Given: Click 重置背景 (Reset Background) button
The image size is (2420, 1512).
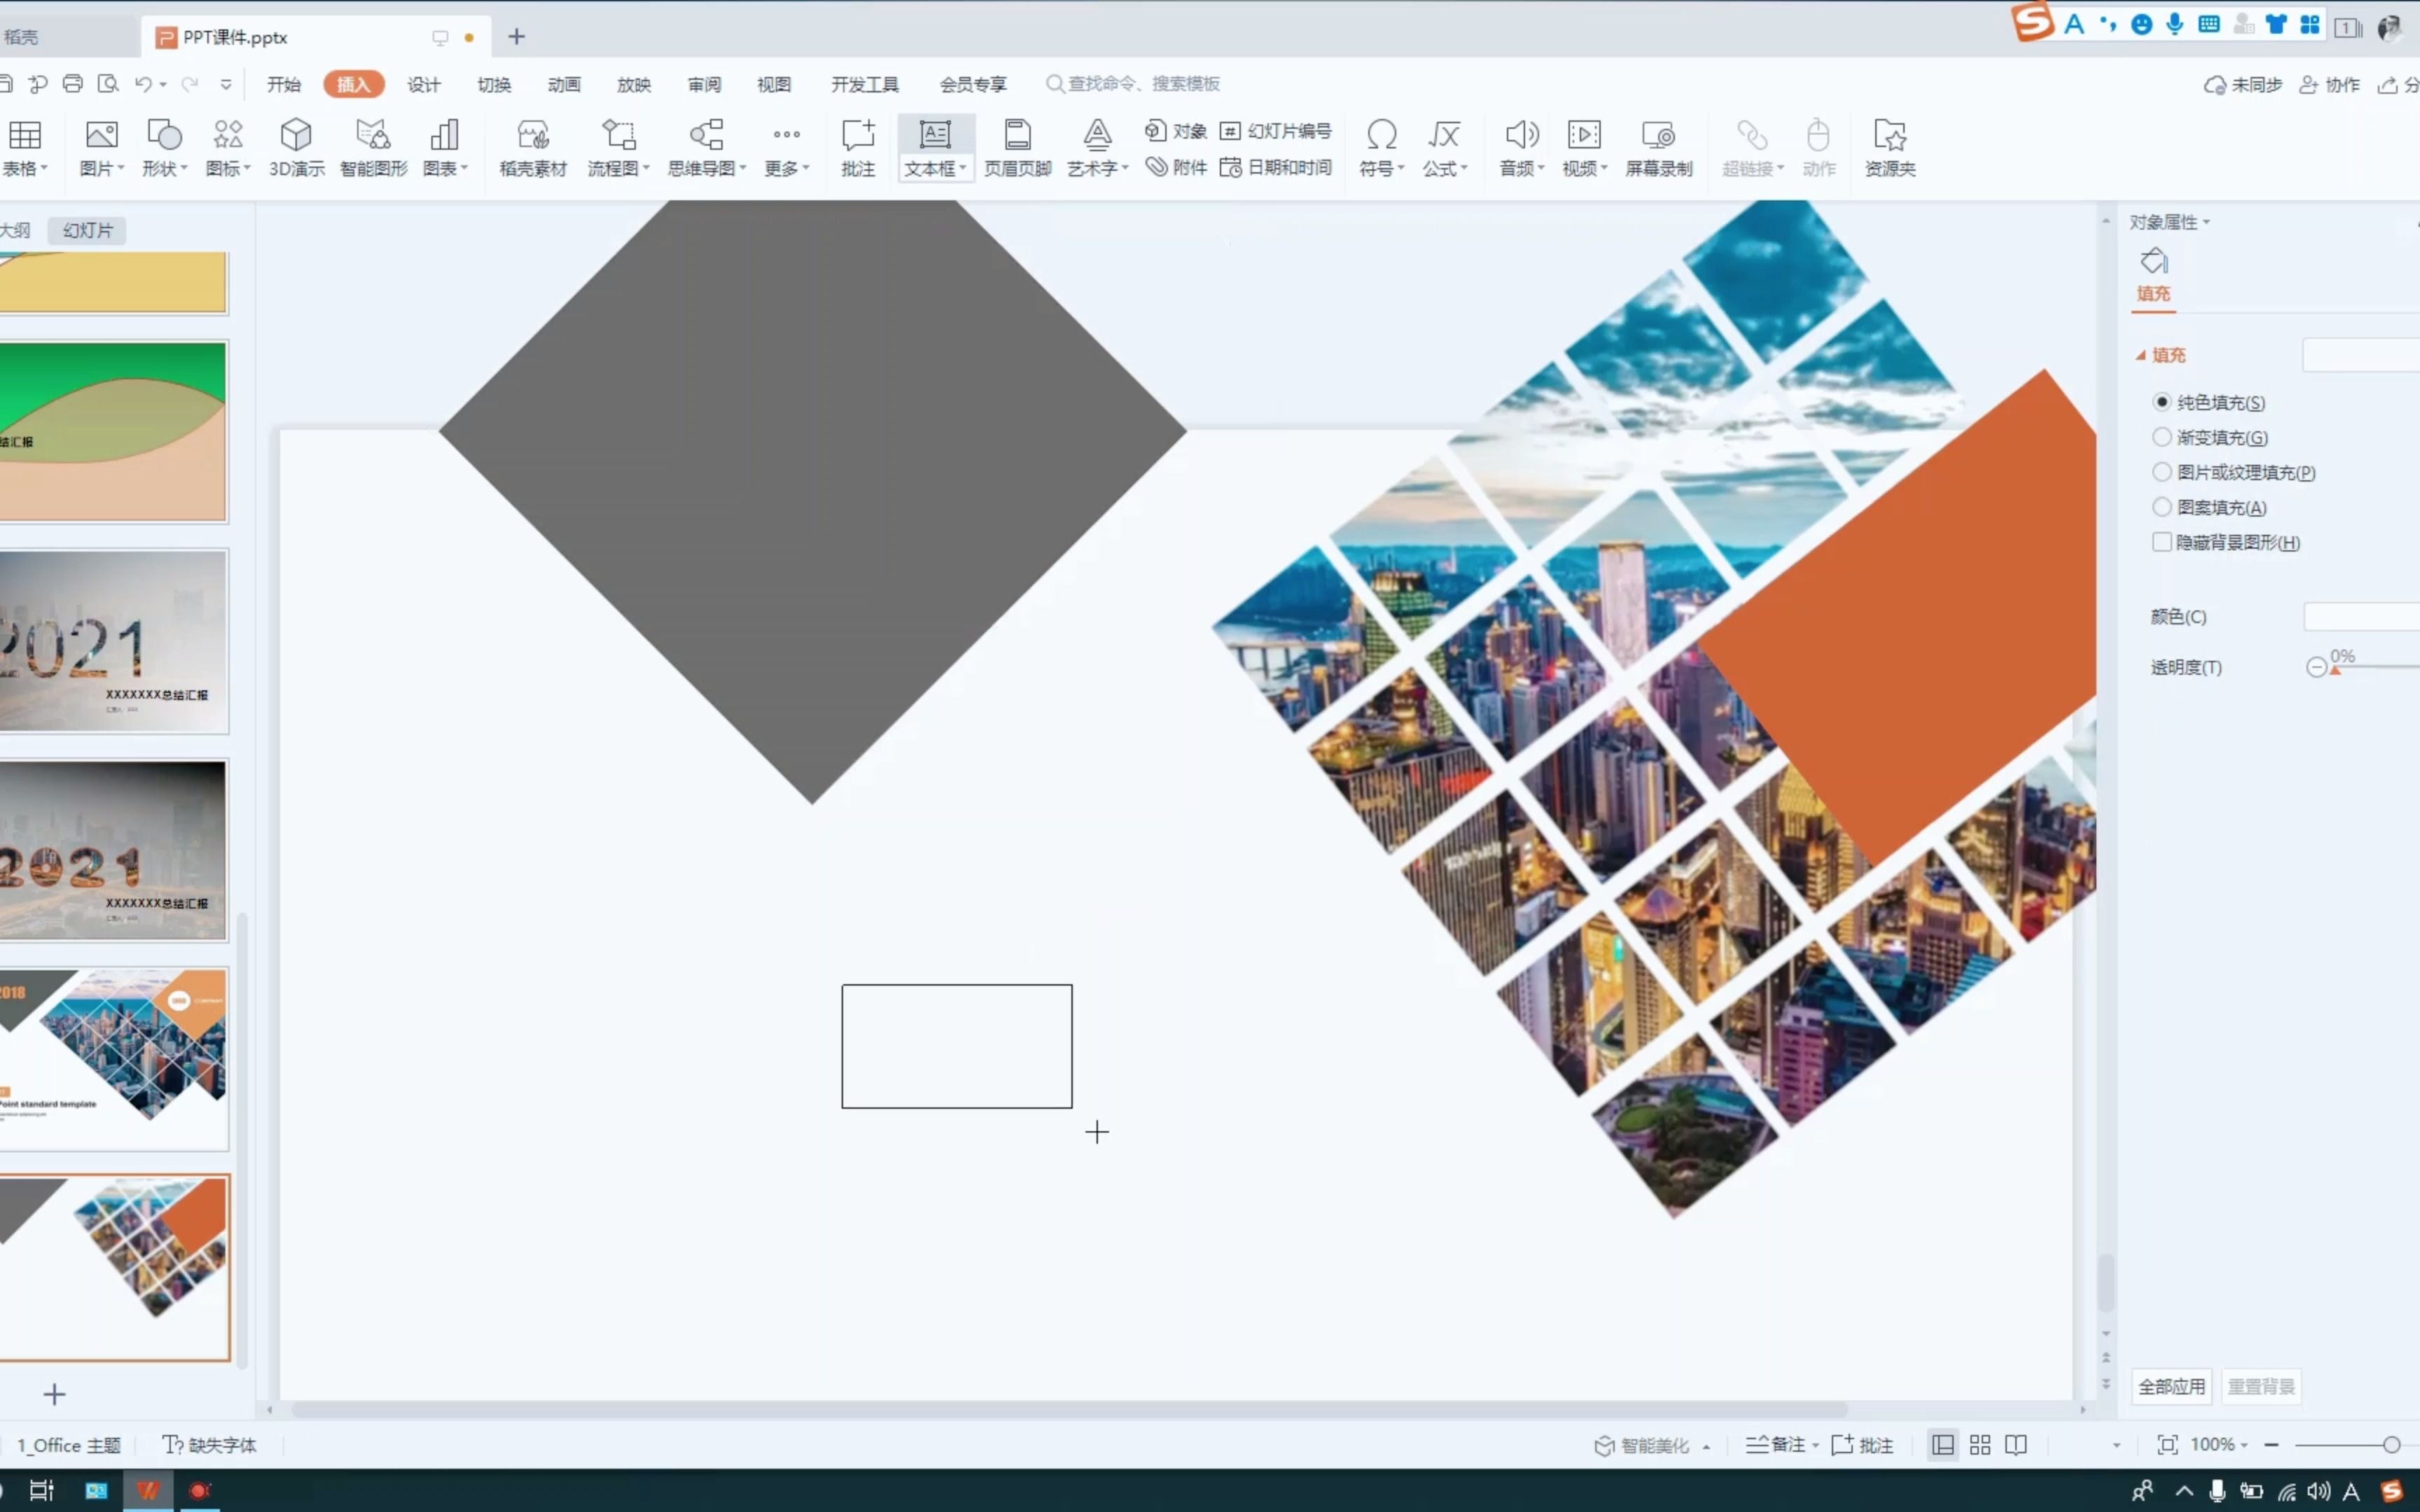Looking at the screenshot, I should coord(2260,1385).
